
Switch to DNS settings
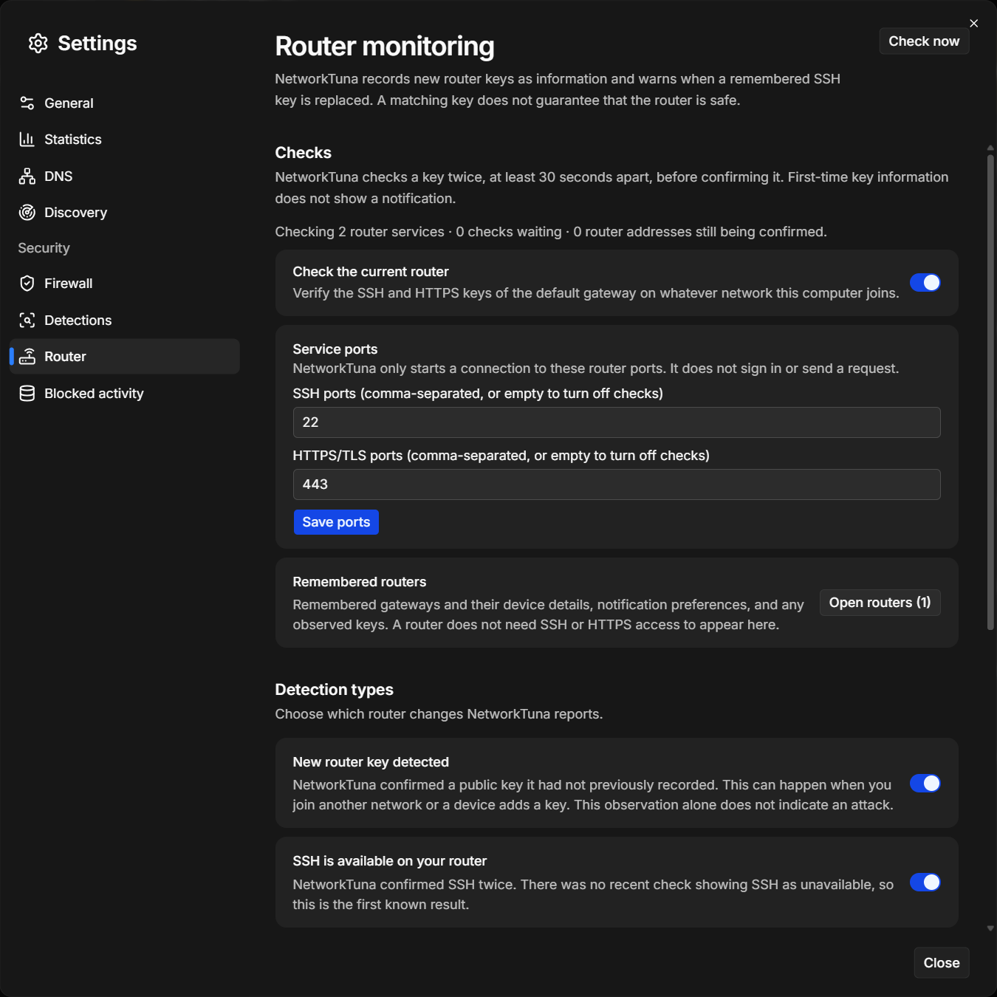pyautogui.click(x=125, y=176)
